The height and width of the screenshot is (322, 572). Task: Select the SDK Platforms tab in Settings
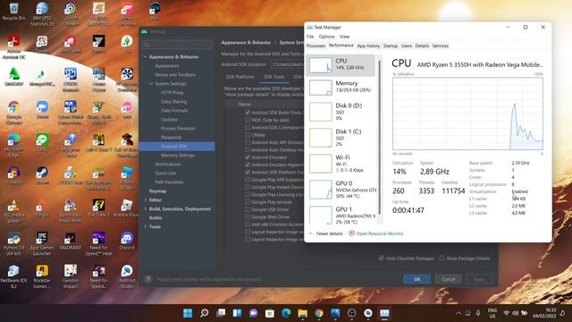coord(240,77)
